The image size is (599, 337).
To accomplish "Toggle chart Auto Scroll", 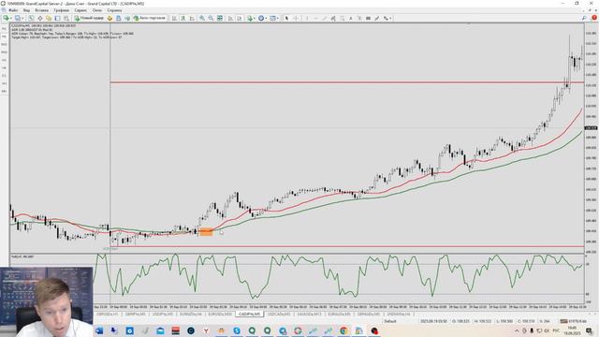I will [x=230, y=18].
